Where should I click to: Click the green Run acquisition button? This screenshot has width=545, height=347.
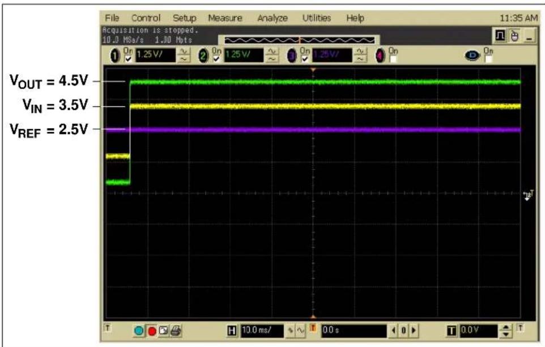point(139,331)
